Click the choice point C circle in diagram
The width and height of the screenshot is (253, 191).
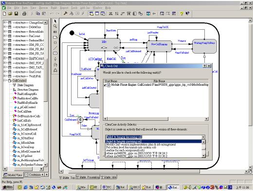click(x=80, y=120)
